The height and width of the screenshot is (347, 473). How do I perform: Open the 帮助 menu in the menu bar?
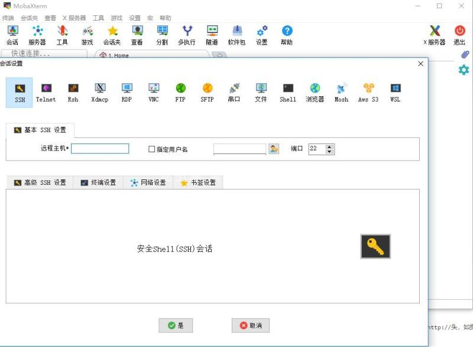[166, 18]
